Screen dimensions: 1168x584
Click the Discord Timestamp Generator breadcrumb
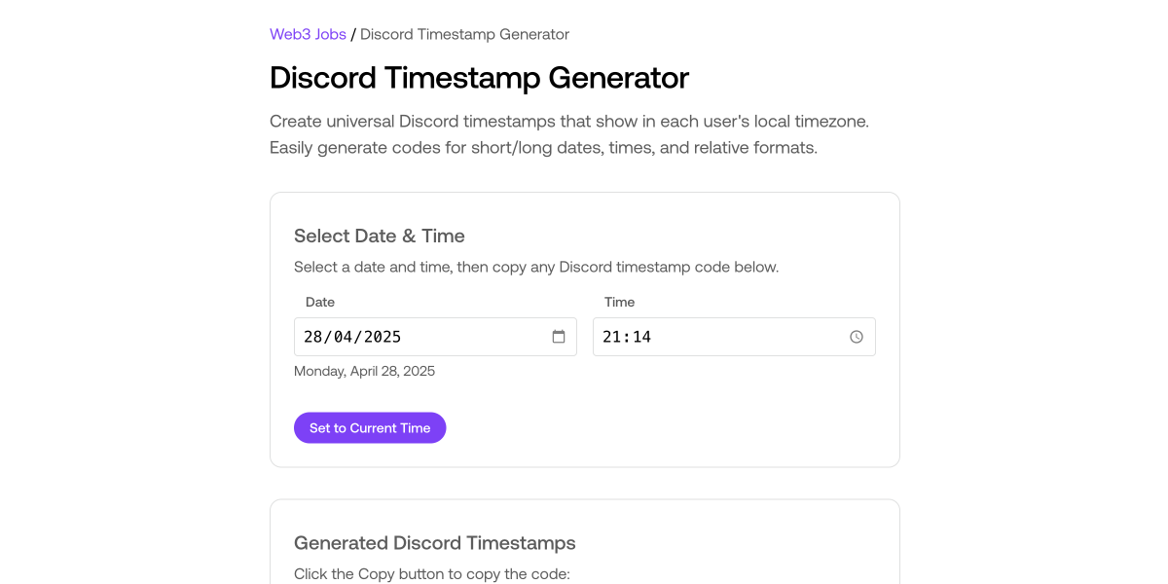pos(464,34)
